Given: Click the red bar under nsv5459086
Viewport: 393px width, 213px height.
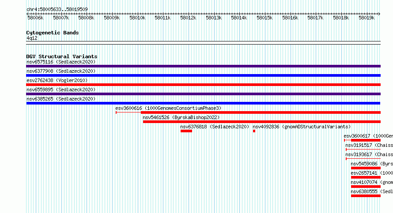Looking at the screenshot, I should pyautogui.click(x=366, y=168).
